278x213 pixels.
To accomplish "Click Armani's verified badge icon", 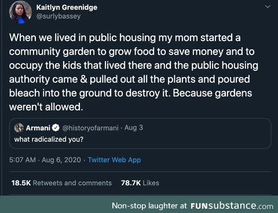I will tap(56, 128).
